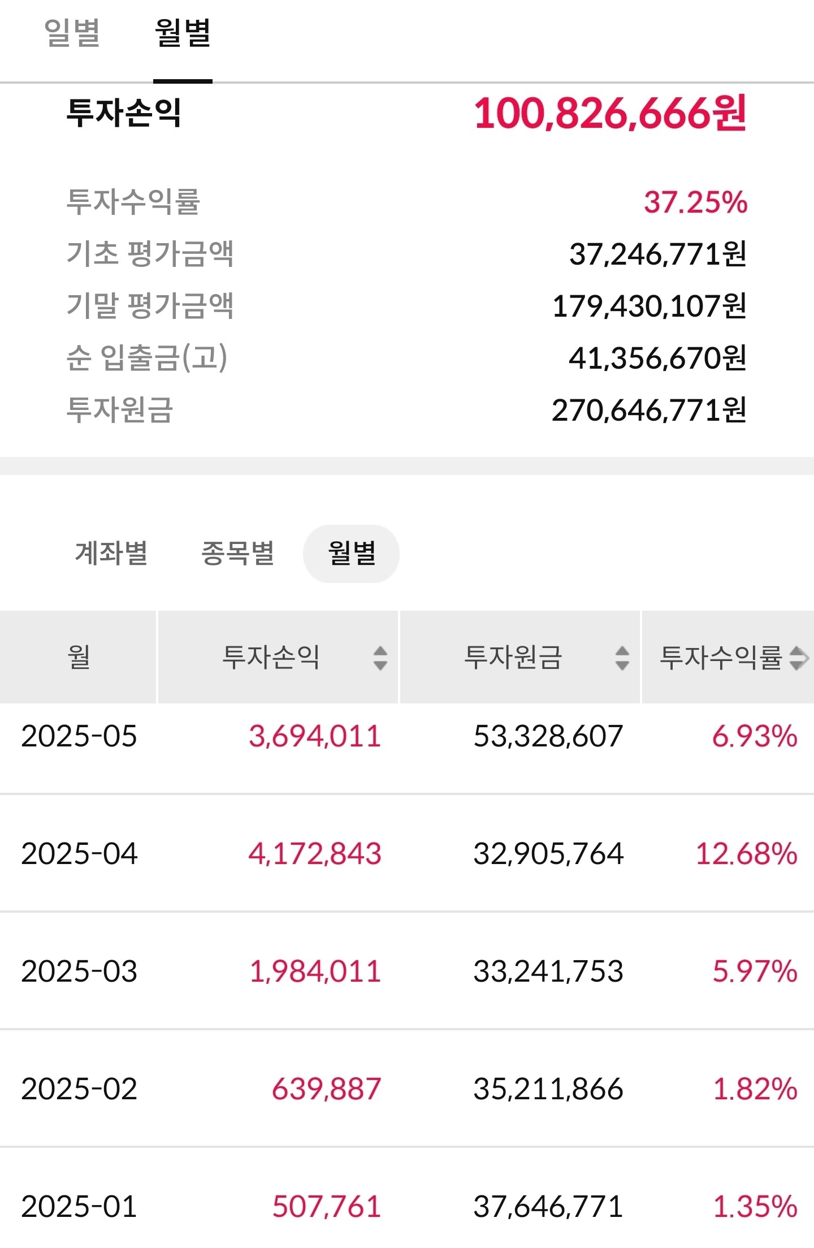Image resolution: width=814 pixels, height=1248 pixels.
Task: Open the 2025-05 monthly row
Action: click(x=407, y=736)
